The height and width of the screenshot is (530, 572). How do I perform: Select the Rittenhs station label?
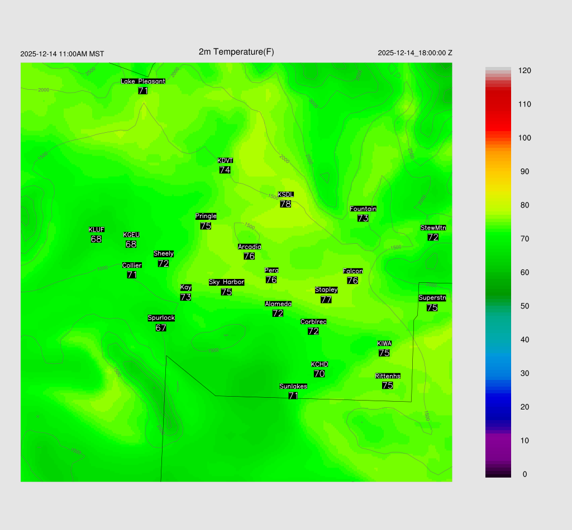[388, 376]
